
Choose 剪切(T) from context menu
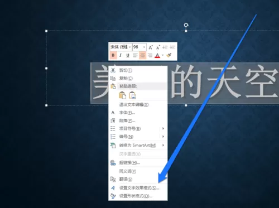pos(138,70)
